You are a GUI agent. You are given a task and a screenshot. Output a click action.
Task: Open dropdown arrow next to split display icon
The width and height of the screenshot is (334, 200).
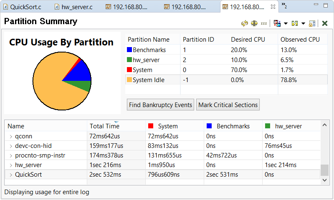pyautogui.click(x=303, y=24)
